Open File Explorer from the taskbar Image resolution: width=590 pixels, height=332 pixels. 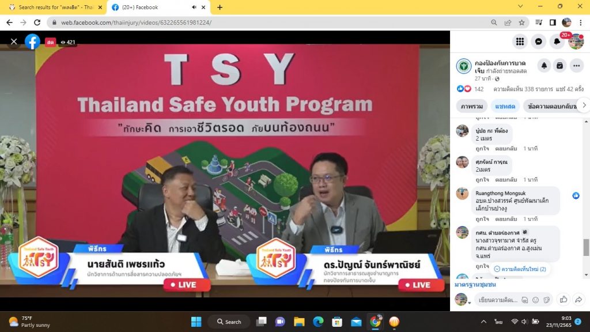pos(299,322)
